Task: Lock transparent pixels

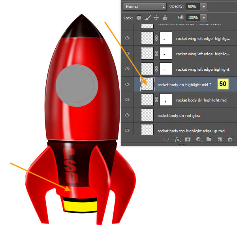Action: (139, 18)
